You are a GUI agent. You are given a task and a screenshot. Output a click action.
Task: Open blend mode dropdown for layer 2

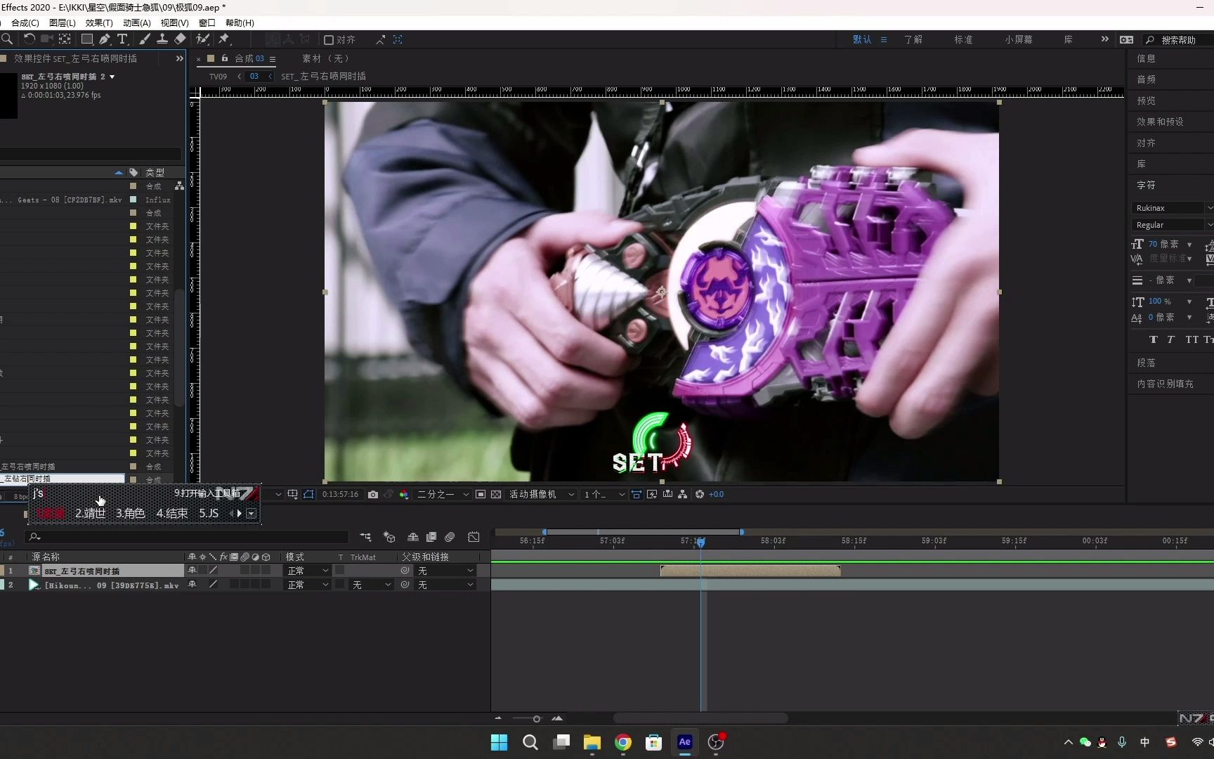tap(308, 585)
